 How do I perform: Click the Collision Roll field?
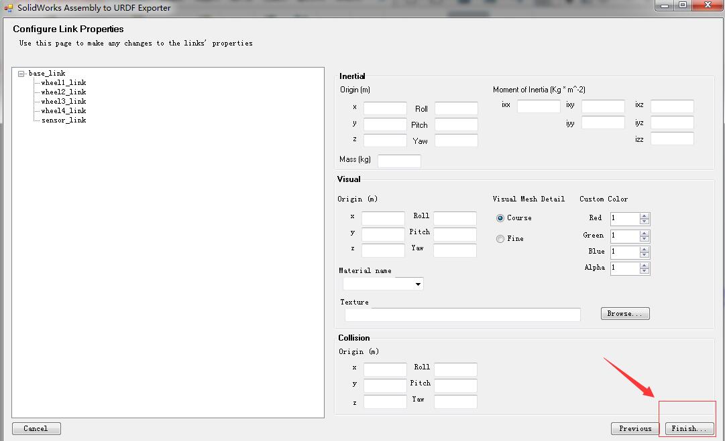[455, 369]
